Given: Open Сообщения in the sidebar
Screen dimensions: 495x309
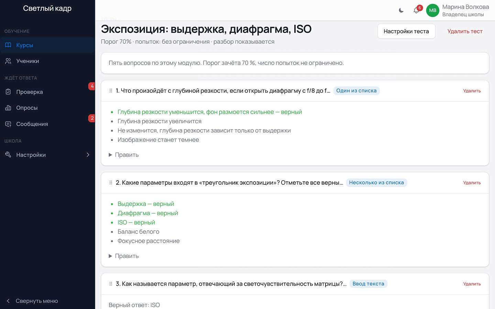Looking at the screenshot, I should (x=47, y=124).
